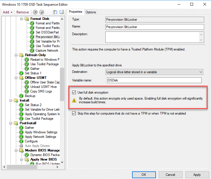Screen dimensions: 211x179
Task: Click the Cancel button
Action: tap(170, 174)
